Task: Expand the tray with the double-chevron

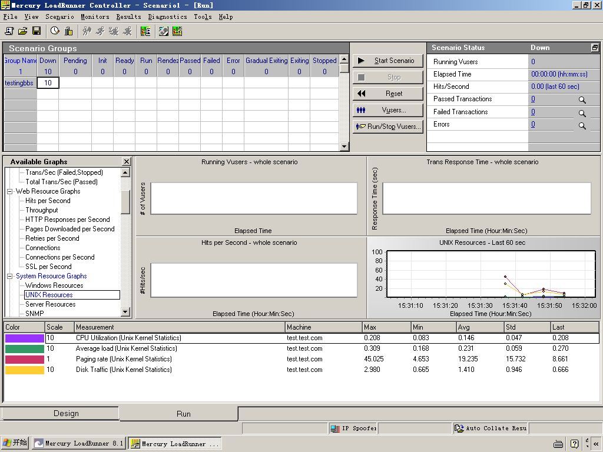Action: pyautogui.click(x=596, y=444)
